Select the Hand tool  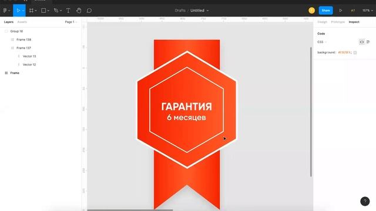click(79, 11)
